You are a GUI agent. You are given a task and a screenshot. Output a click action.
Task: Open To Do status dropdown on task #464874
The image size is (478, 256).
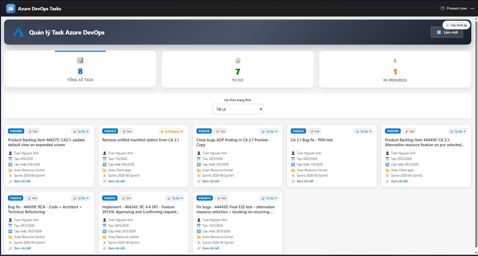269,198
